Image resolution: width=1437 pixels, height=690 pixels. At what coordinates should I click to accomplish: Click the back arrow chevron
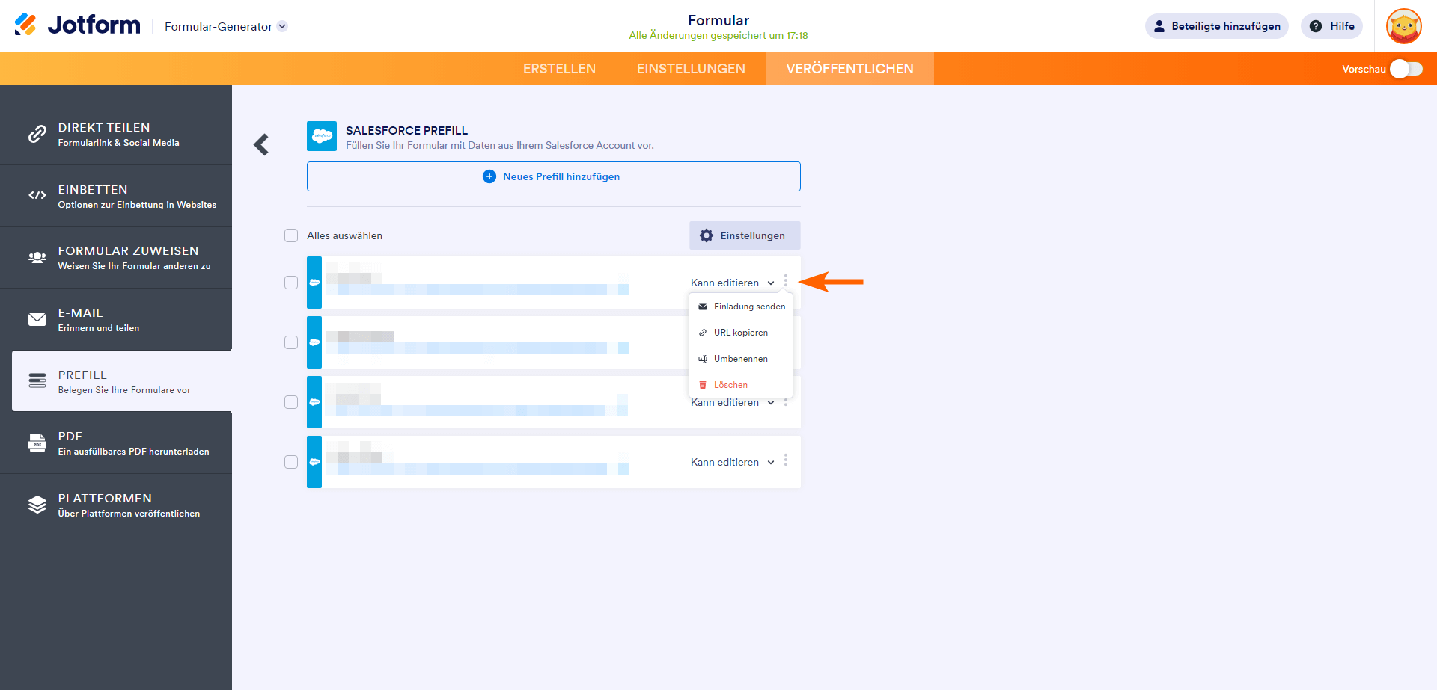[x=261, y=144]
